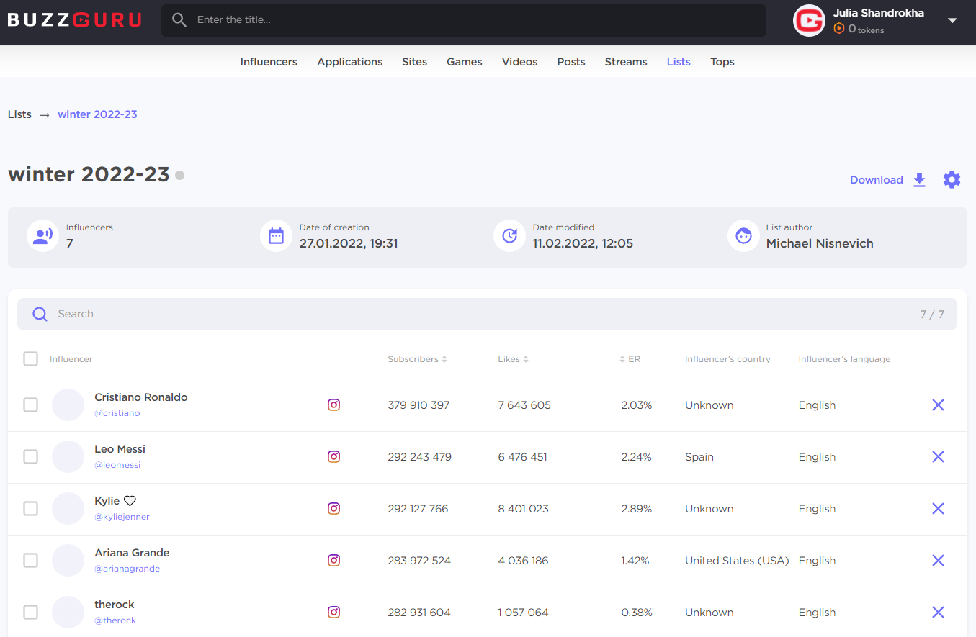Remove Kylie from the list
The height and width of the screenshot is (637, 976).
pos(938,509)
